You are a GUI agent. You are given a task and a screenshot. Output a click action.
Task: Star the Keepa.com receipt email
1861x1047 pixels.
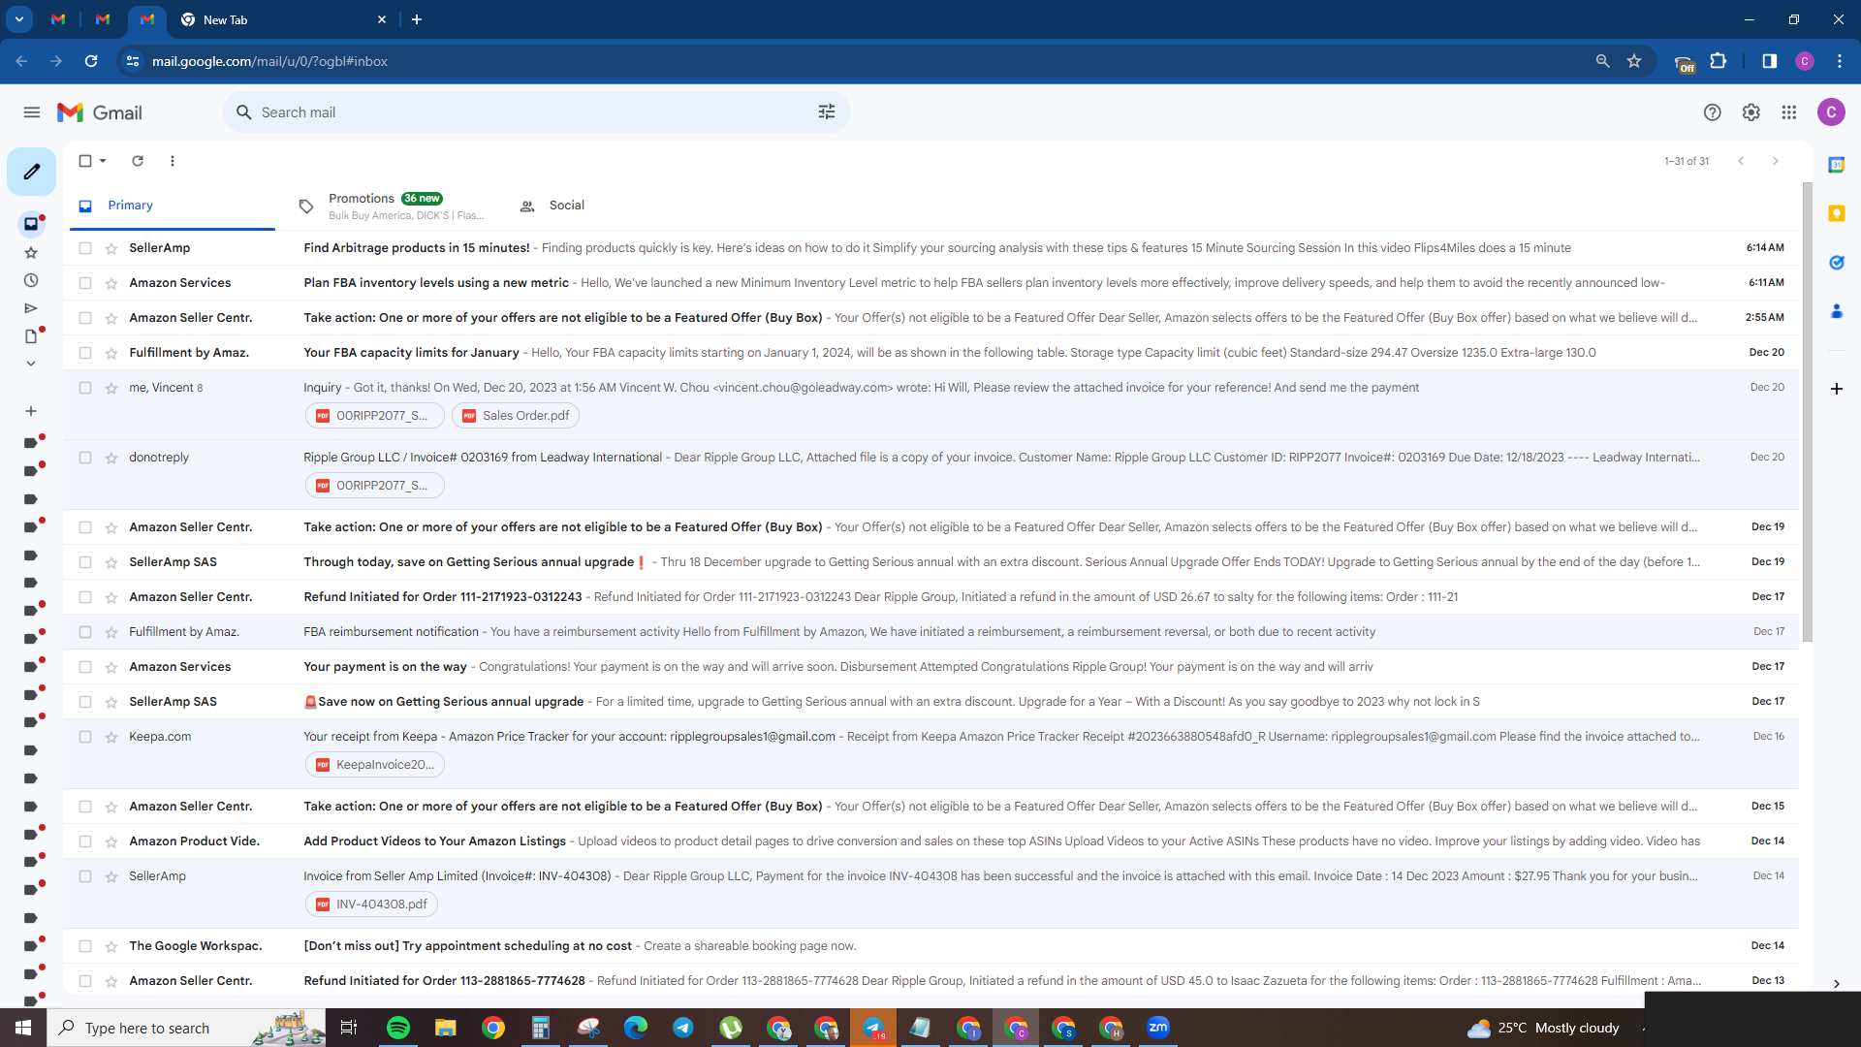click(x=111, y=737)
